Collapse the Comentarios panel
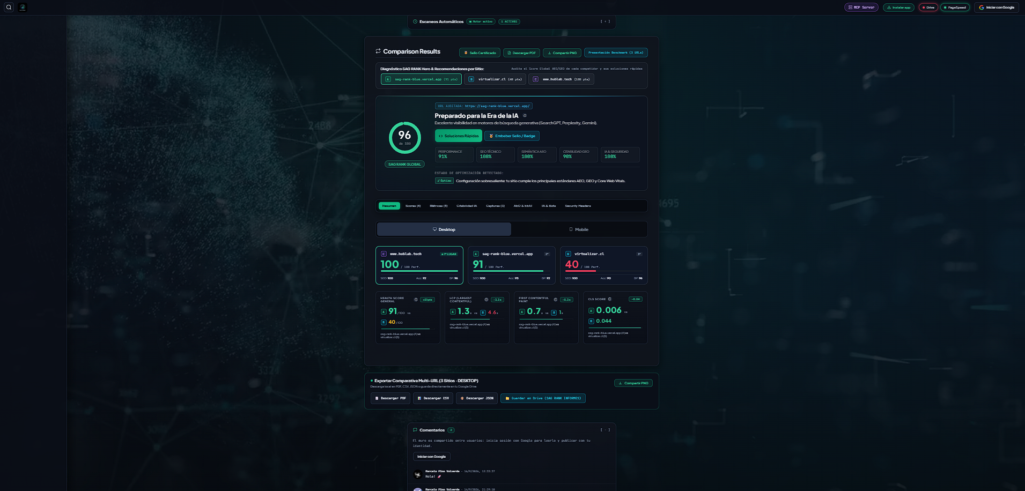This screenshot has width=1025, height=491. 605,430
